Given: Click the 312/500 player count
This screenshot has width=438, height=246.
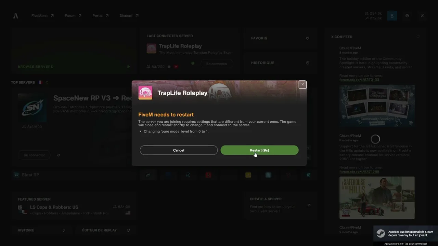Looking at the screenshot, I should coord(32,127).
